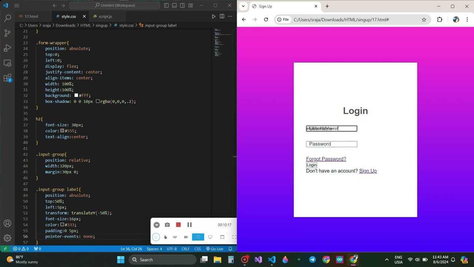Image resolution: width=474 pixels, height=267 pixels.
Task: Open Run and Debug view
Action: (7, 48)
